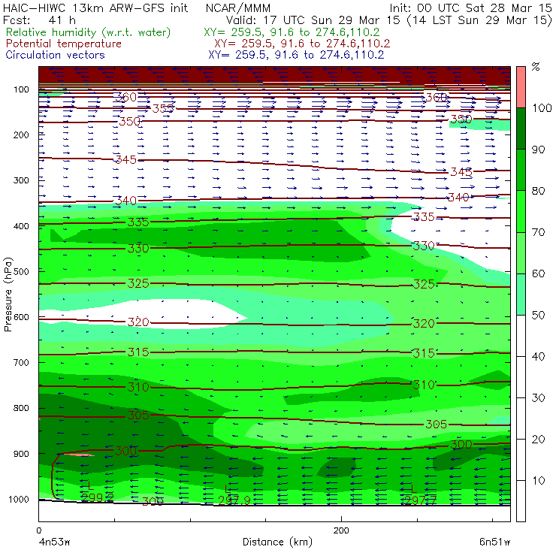Click the '%' unit label above the color bar
This screenshot has height=556, width=556.
[x=536, y=67]
